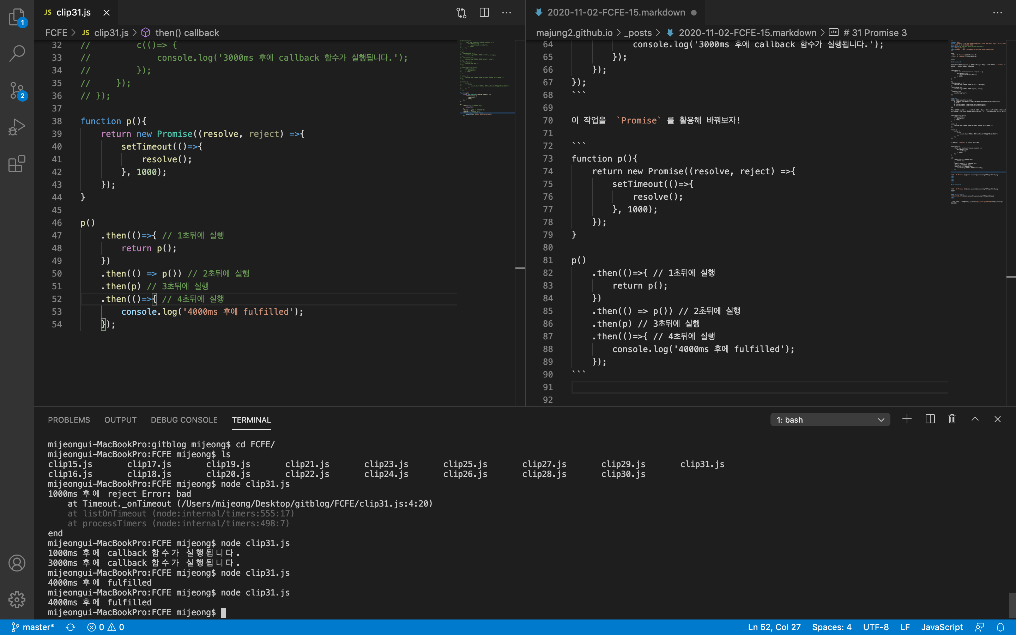Click line number 46 in clip31.js
Screen dimensions: 1016x635
point(57,223)
